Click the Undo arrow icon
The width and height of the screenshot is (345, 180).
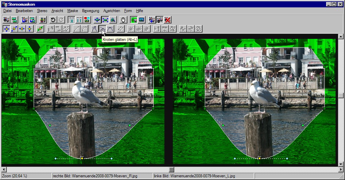tap(53, 20)
